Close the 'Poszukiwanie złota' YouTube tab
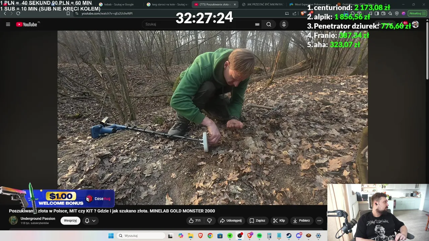This screenshot has height=241, width=429. click(235, 4)
